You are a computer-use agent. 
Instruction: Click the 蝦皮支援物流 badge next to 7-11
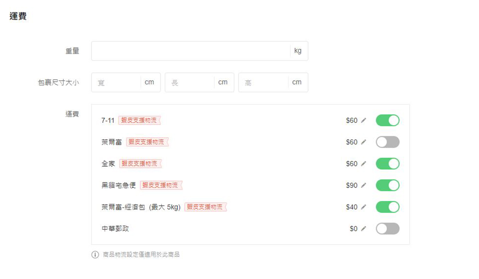point(139,120)
